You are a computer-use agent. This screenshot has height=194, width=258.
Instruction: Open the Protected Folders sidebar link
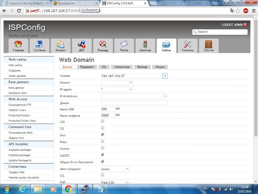[19, 115]
